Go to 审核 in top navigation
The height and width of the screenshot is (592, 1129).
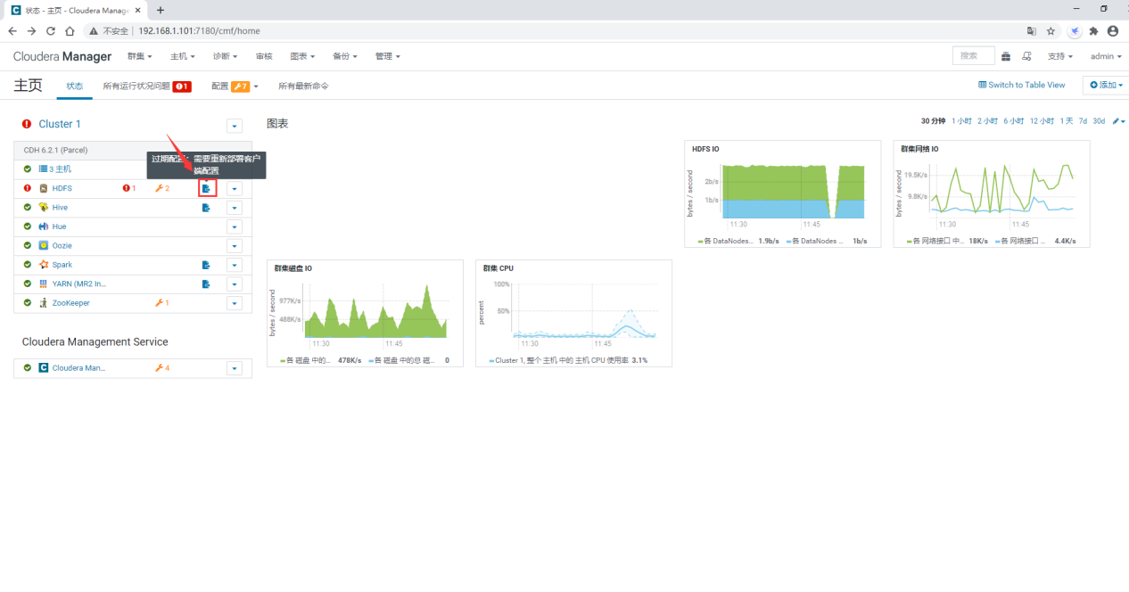pyautogui.click(x=264, y=56)
